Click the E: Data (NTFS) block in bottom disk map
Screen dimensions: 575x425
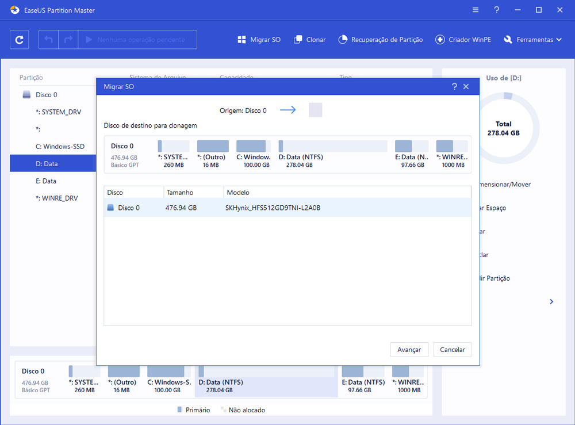pyautogui.click(x=363, y=380)
